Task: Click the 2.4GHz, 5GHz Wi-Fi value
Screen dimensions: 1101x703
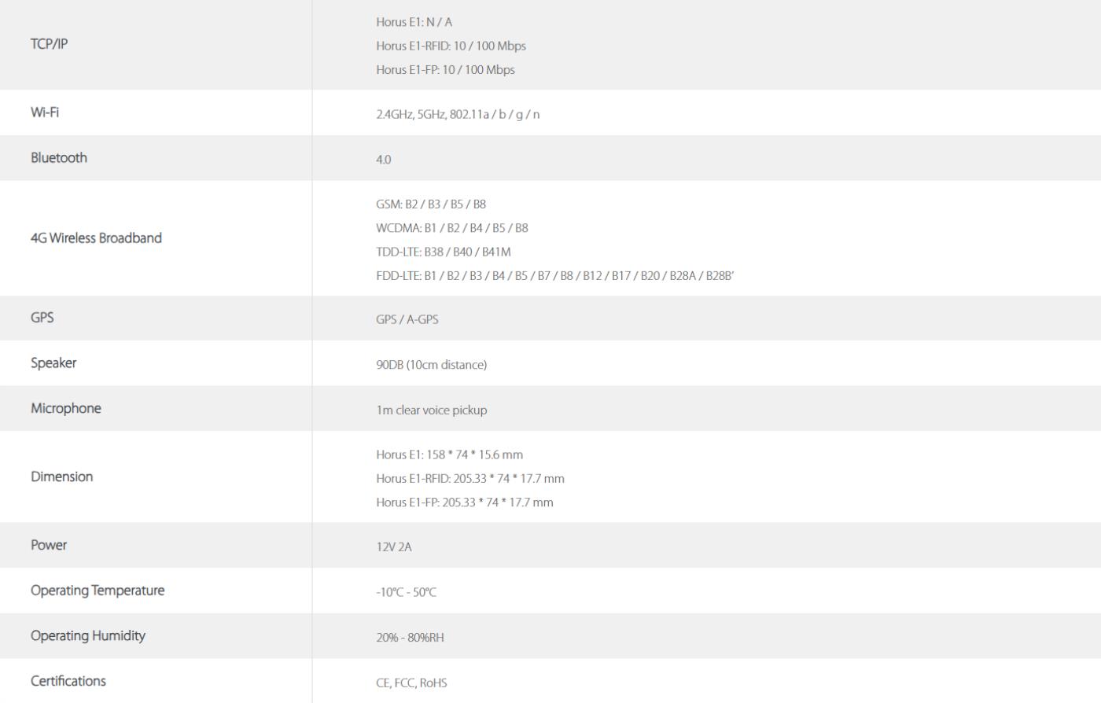Action: coord(458,114)
